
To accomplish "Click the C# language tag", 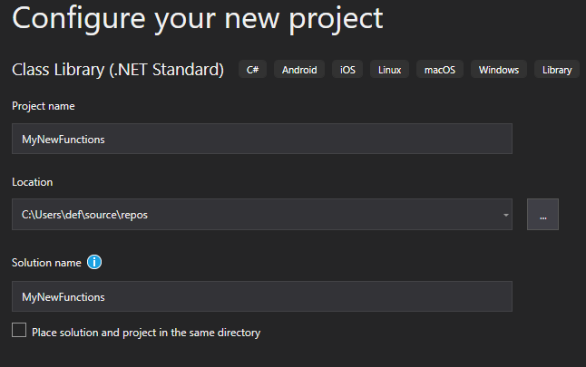I will click(x=253, y=70).
